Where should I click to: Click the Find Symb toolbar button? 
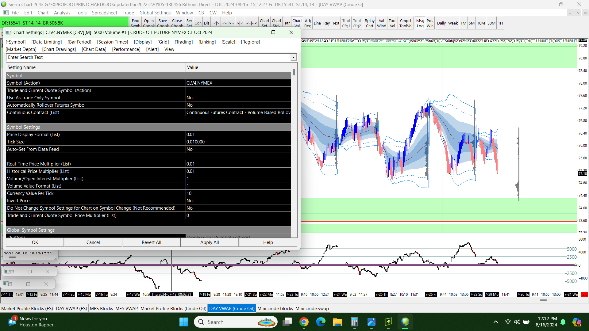click(135, 23)
